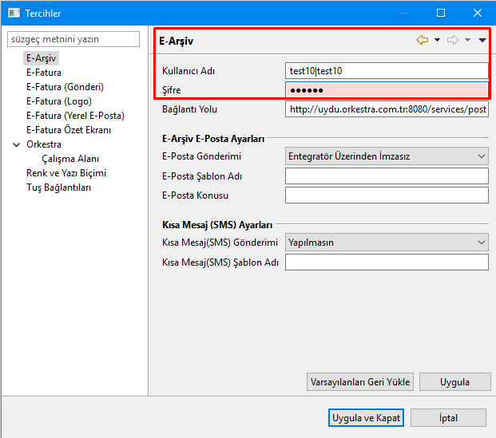Open E-Fatura Özet Ekranı settings
The height and width of the screenshot is (438, 496).
coord(69,130)
